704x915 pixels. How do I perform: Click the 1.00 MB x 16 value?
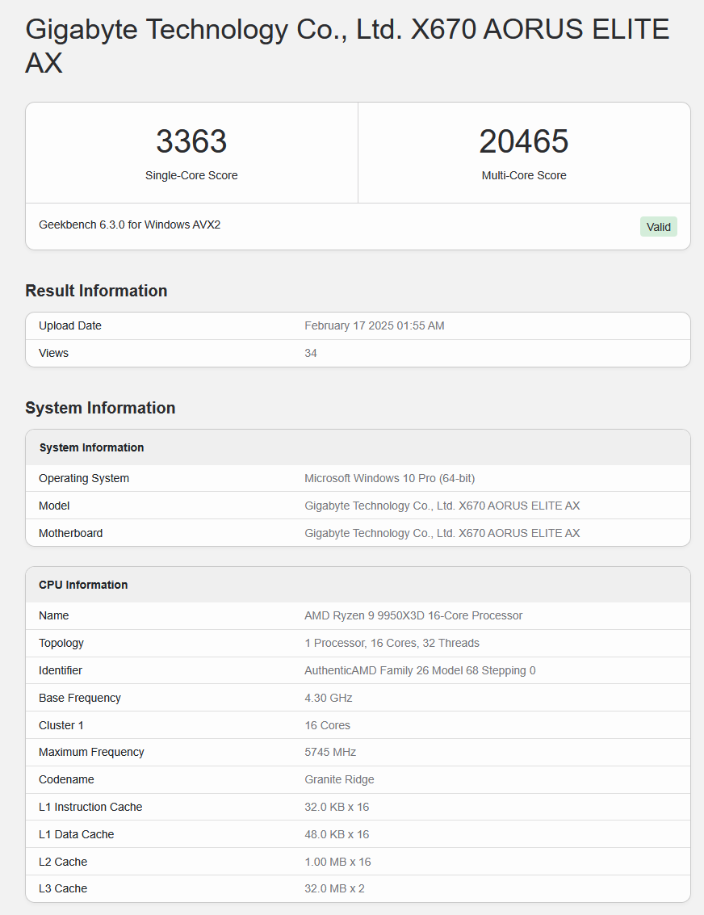(337, 862)
